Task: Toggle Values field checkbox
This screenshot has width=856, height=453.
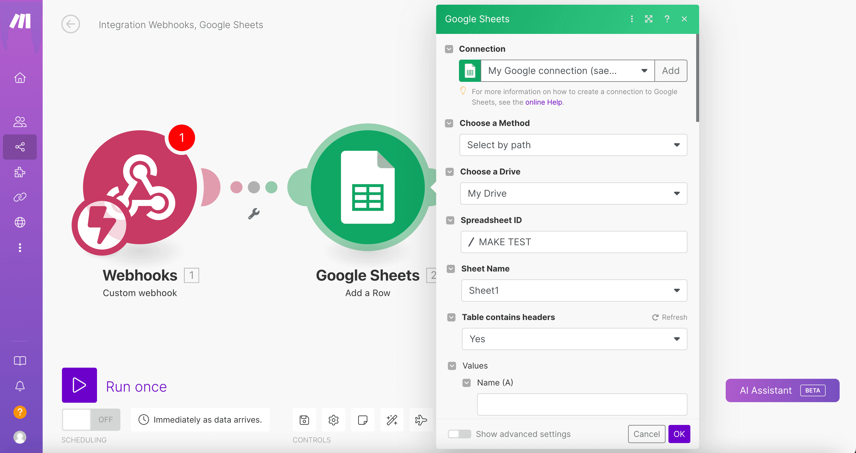Action: (452, 366)
